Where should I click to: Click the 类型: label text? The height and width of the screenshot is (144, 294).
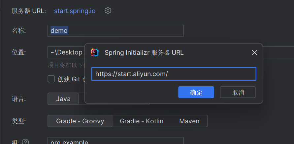(19, 121)
